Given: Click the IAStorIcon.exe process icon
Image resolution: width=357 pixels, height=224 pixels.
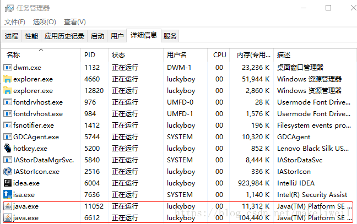Looking at the screenshot, I should 8,172.
